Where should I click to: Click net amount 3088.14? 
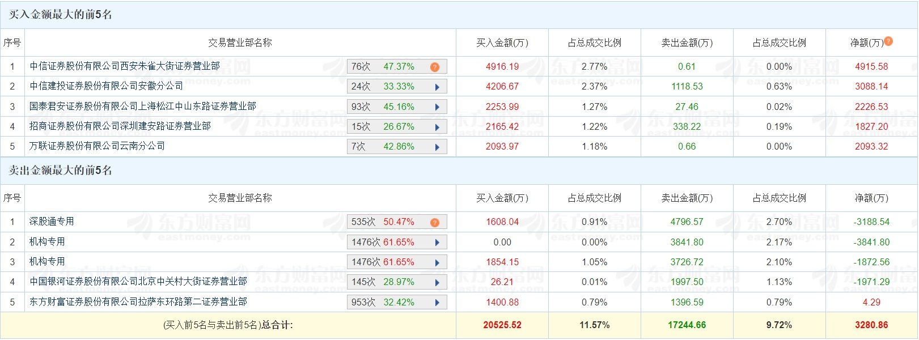tap(872, 87)
